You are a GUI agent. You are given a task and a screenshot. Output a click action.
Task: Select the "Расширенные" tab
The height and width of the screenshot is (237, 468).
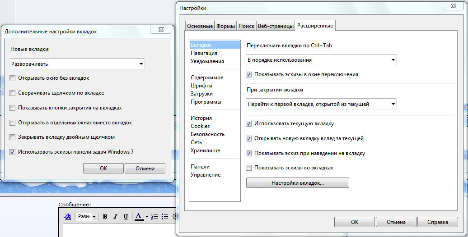pos(315,26)
